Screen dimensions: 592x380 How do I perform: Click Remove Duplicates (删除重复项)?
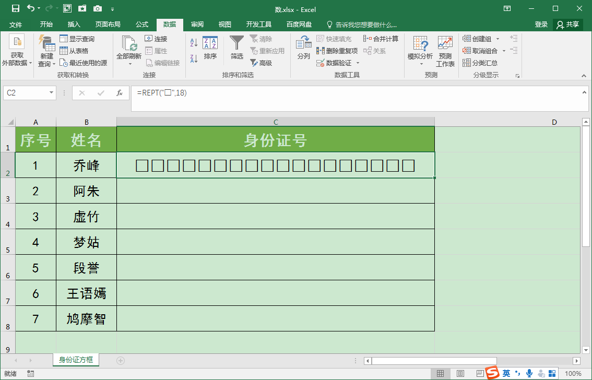[337, 51]
